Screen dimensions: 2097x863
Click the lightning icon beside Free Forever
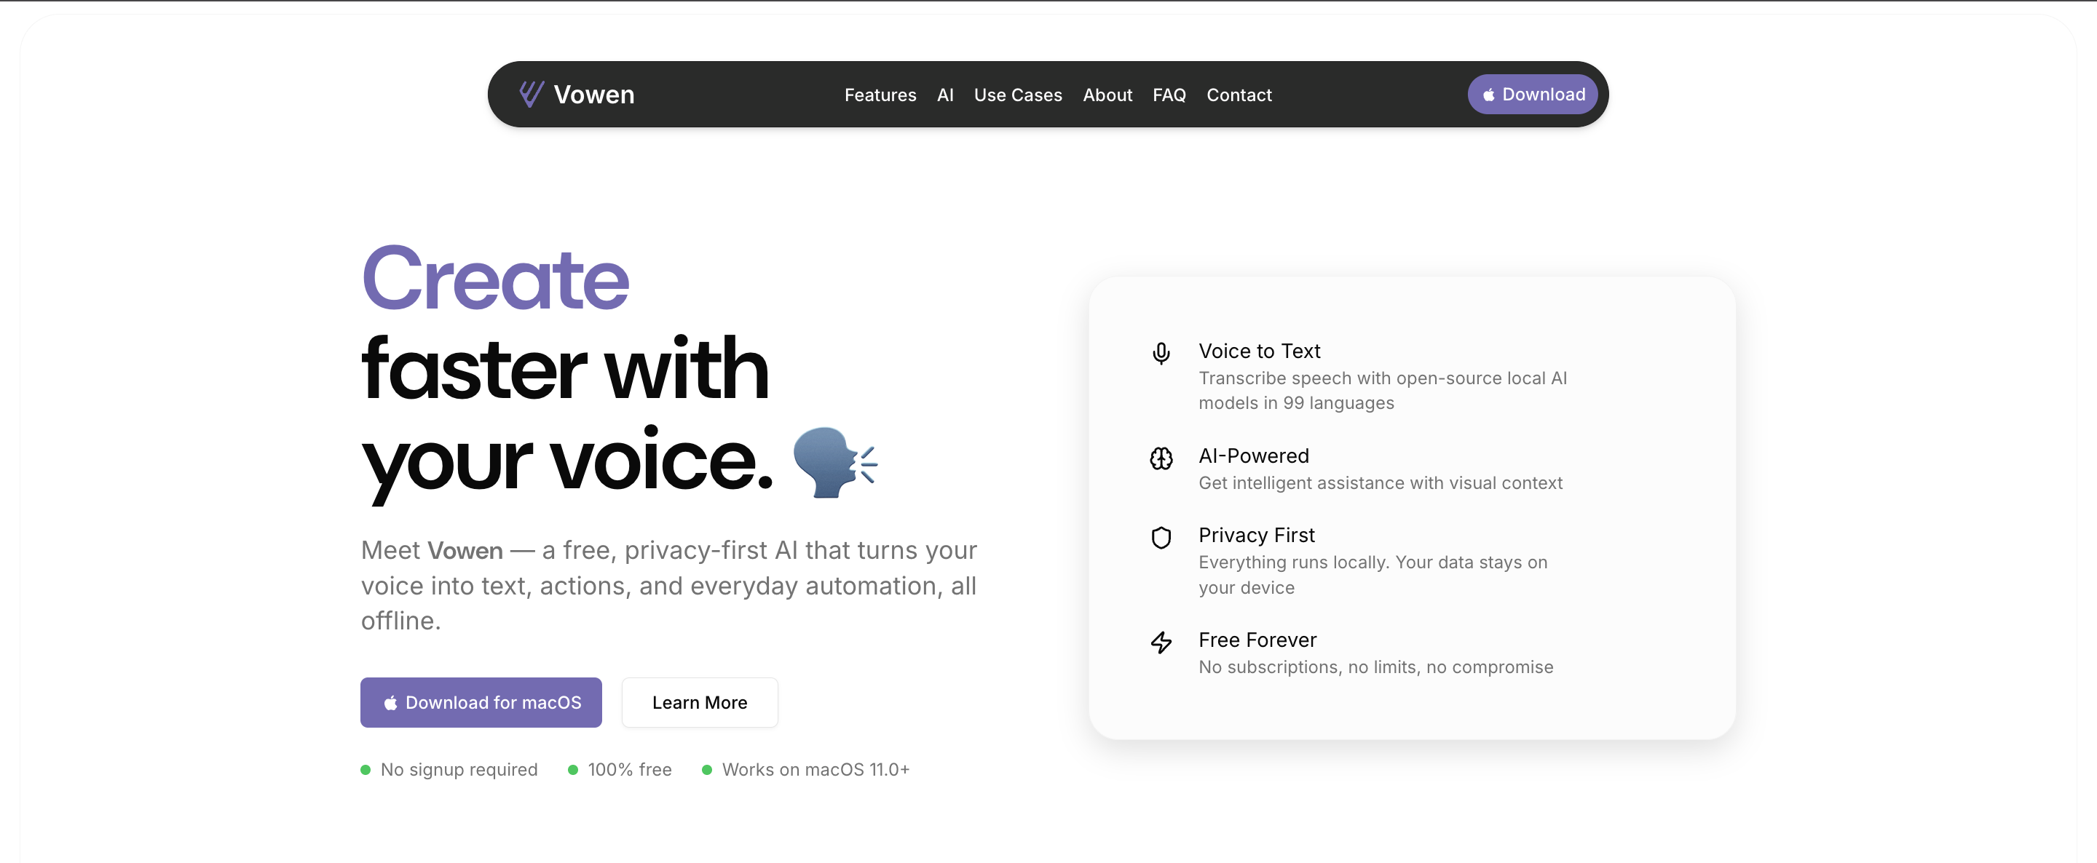click(1161, 643)
